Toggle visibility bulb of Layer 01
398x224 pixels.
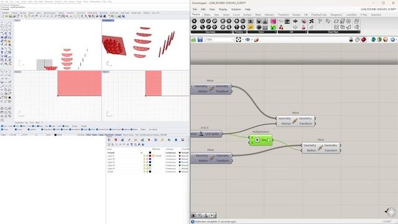coord(144,156)
